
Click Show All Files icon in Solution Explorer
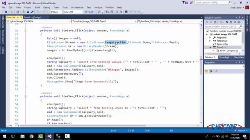[239, 22]
